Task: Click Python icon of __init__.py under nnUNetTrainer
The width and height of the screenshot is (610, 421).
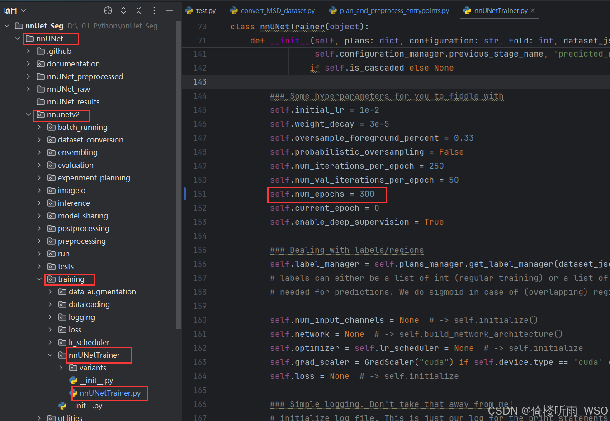Action: point(73,380)
